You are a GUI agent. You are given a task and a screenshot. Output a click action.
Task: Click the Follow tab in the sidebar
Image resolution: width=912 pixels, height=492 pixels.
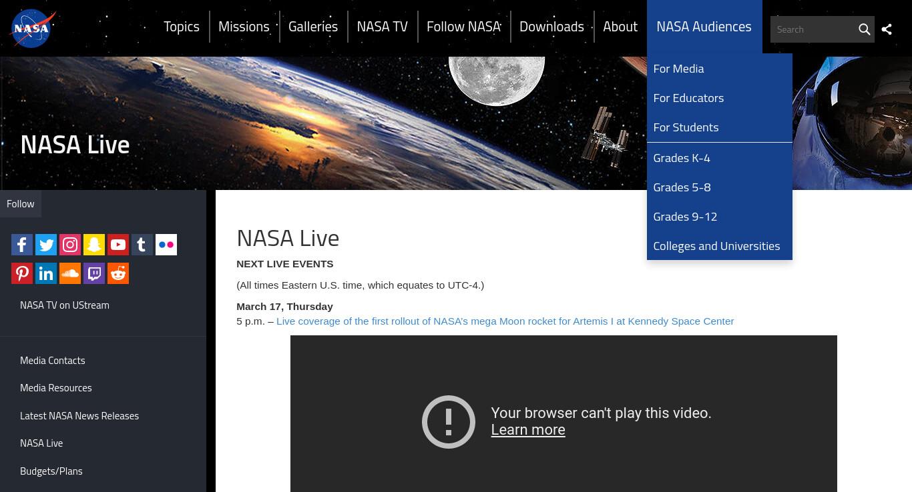[x=21, y=204]
